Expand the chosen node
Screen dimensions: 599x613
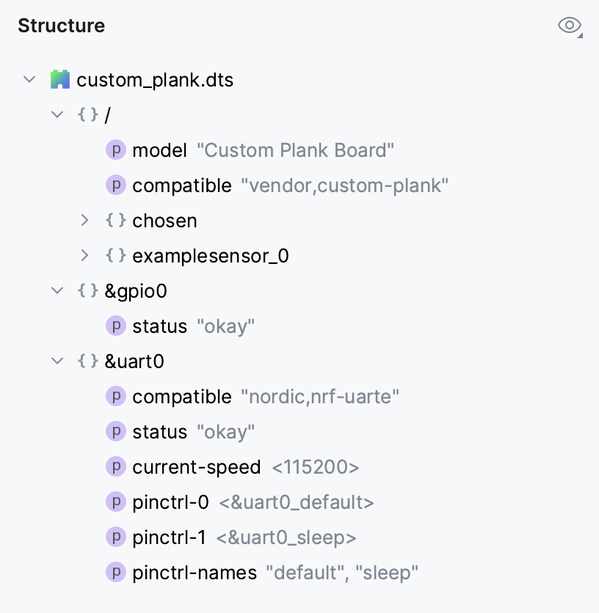point(84,220)
